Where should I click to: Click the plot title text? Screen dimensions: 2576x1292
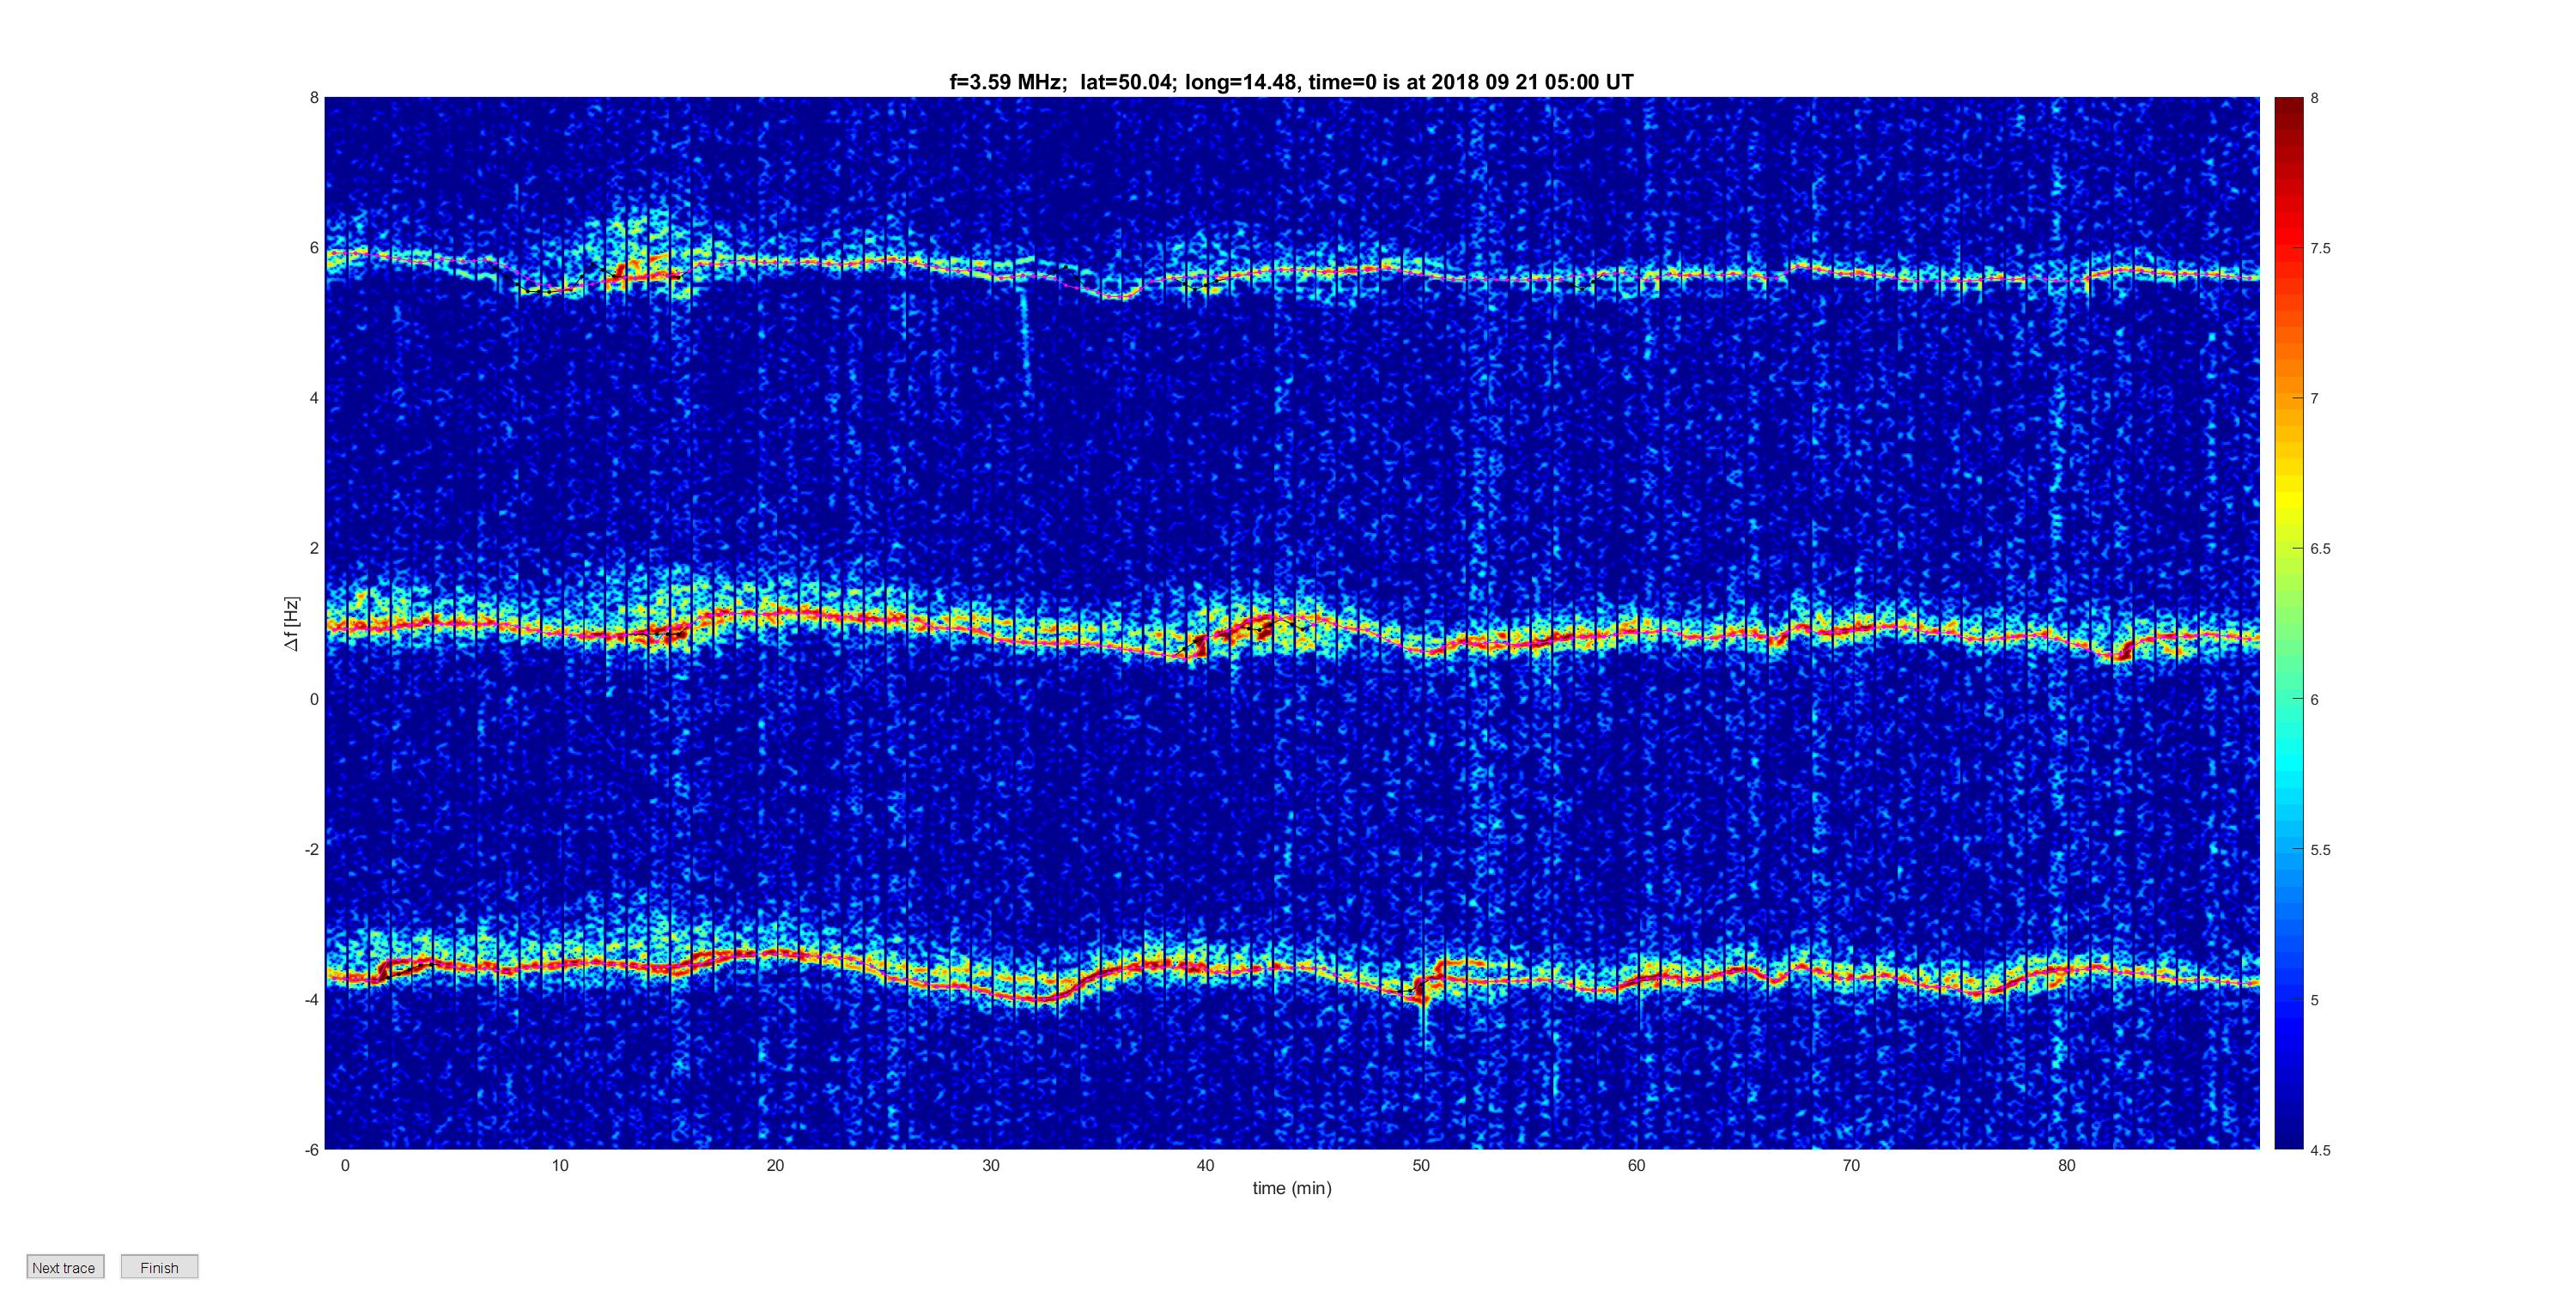1291,82
